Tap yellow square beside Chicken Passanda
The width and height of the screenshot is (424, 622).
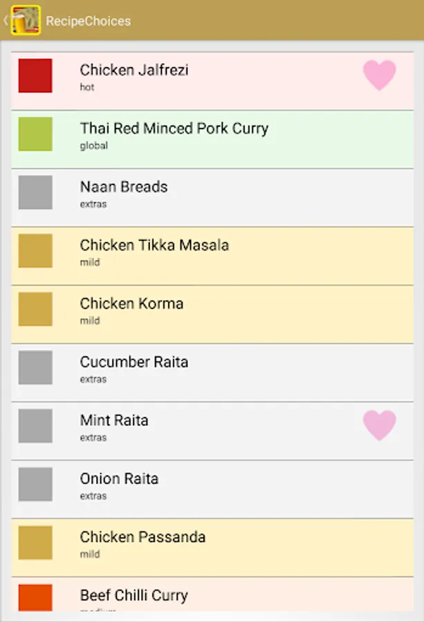35,543
